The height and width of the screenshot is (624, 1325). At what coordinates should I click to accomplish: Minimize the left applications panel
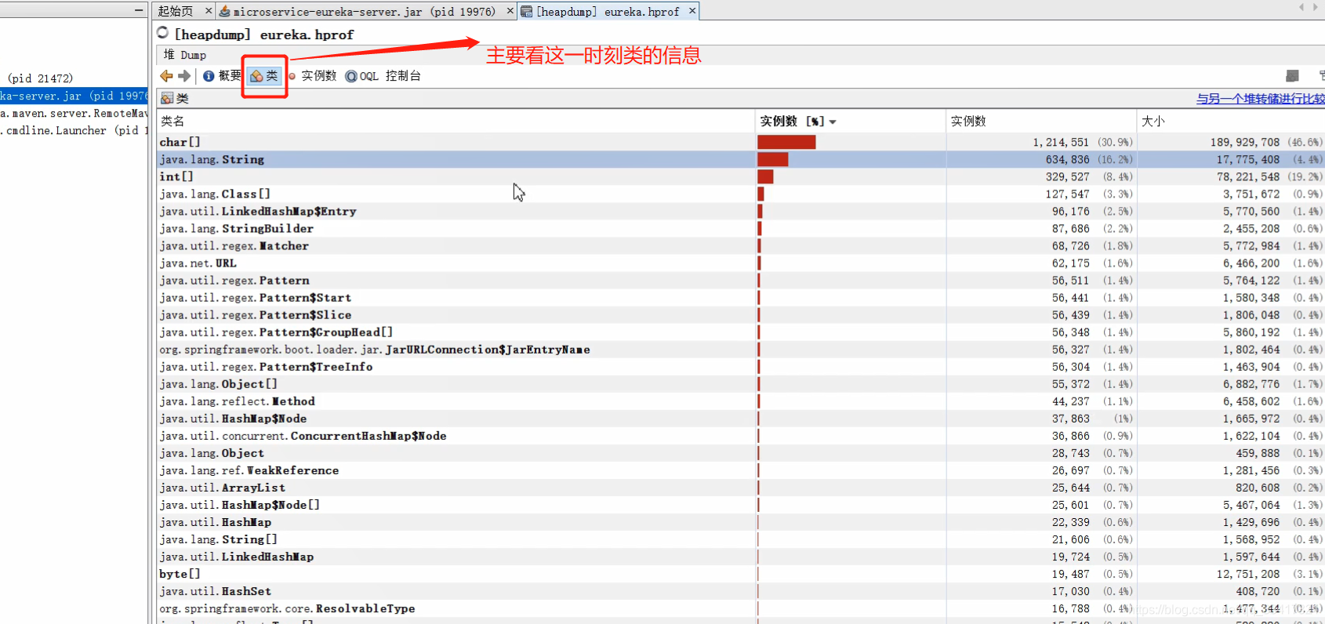pyautogui.click(x=139, y=10)
